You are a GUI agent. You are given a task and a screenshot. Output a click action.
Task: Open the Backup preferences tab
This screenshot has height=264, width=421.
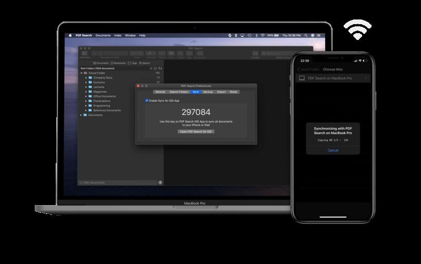pos(208,92)
